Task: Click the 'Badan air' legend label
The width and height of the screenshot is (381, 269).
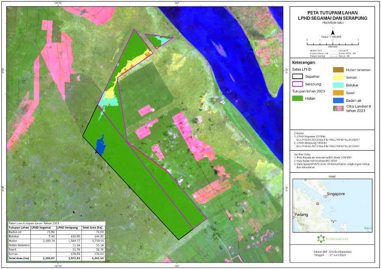Action: (x=354, y=101)
